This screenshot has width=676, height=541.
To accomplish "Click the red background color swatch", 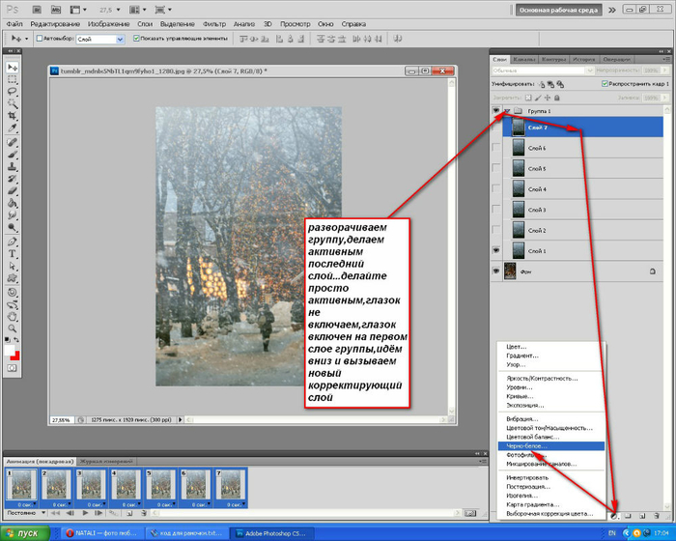I will [16, 356].
